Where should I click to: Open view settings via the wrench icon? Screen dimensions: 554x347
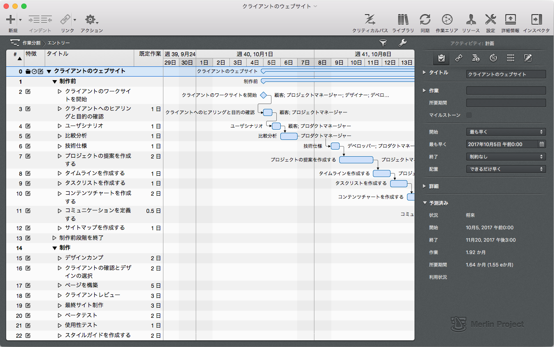402,43
